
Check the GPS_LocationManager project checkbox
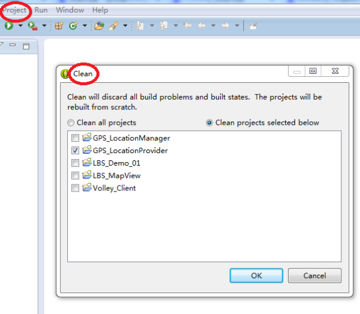pos(75,138)
